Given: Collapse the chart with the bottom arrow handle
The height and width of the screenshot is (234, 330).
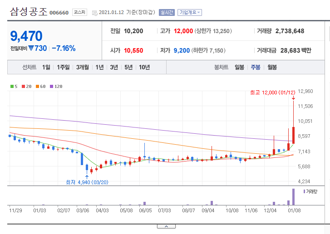Looking at the screenshot, I should pyautogui.click(x=166, y=226).
